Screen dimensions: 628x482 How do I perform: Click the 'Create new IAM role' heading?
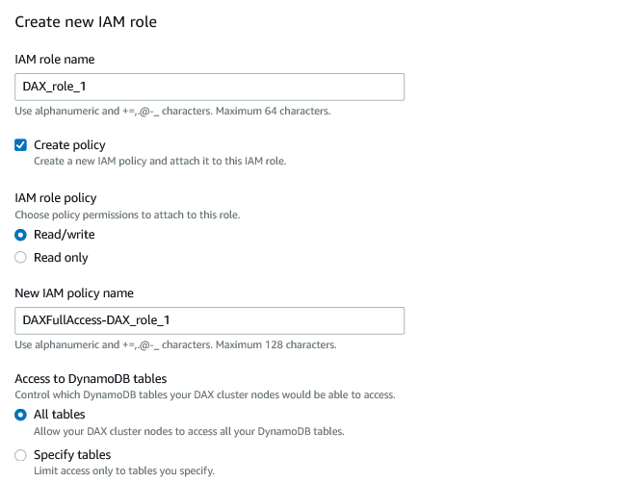click(86, 21)
